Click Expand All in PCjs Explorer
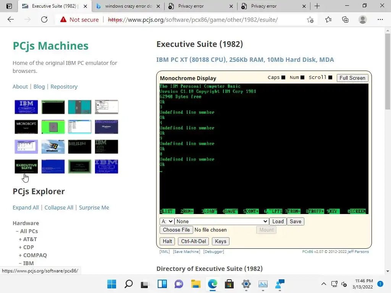 click(26, 208)
